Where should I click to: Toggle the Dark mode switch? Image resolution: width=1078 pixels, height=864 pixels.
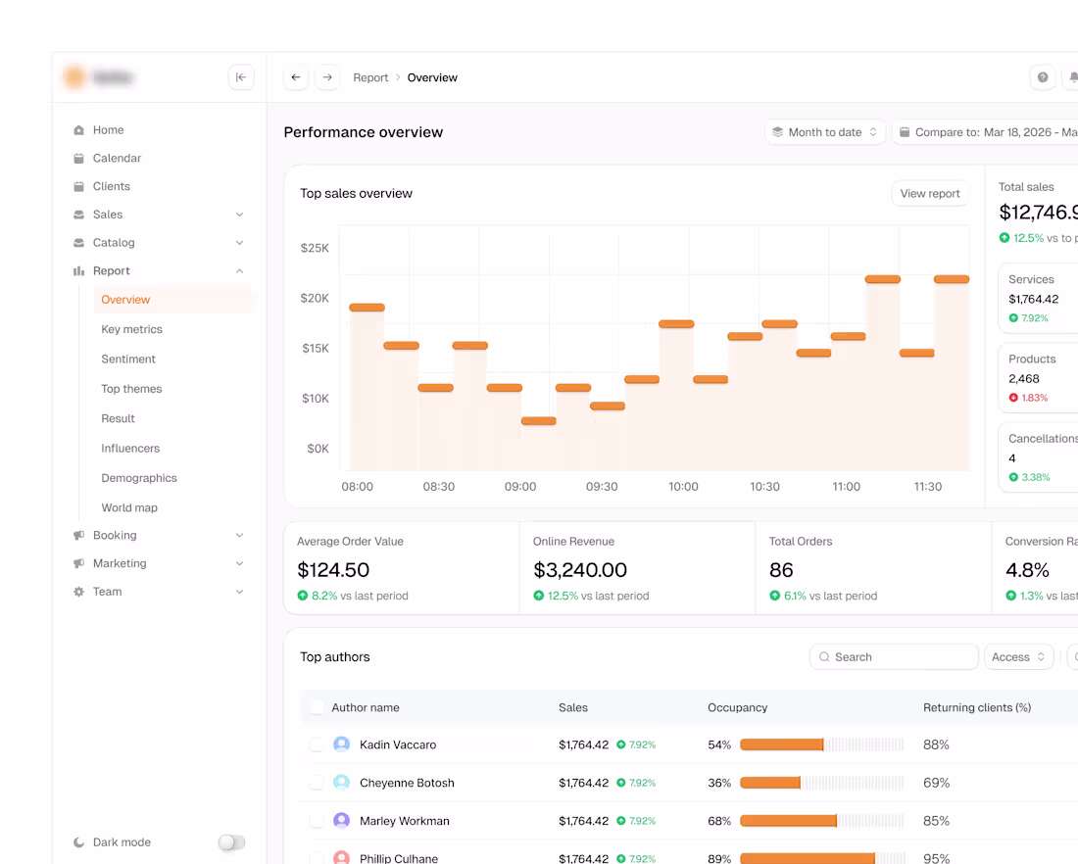(x=231, y=842)
